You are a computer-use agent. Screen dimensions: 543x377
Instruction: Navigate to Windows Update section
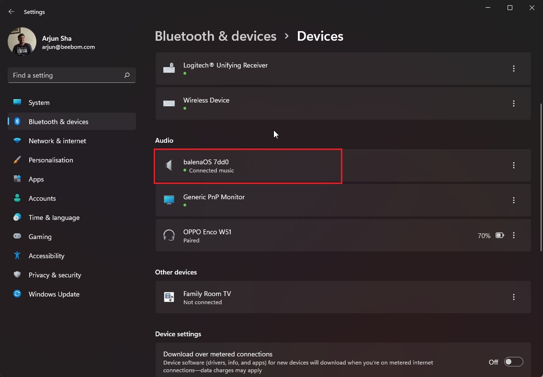coord(54,294)
